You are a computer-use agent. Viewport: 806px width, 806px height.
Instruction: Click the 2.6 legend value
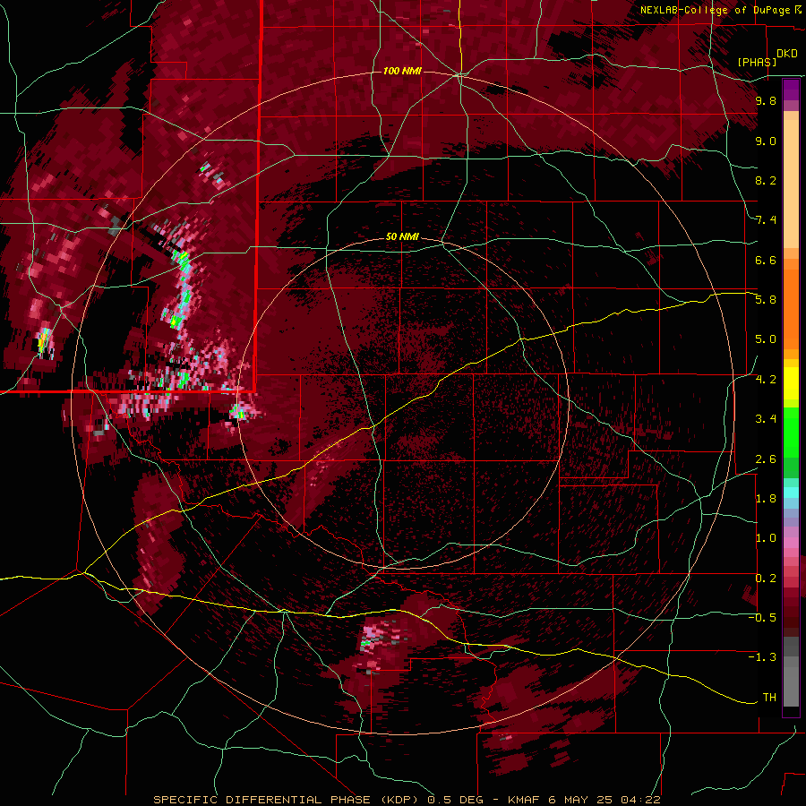coord(766,459)
